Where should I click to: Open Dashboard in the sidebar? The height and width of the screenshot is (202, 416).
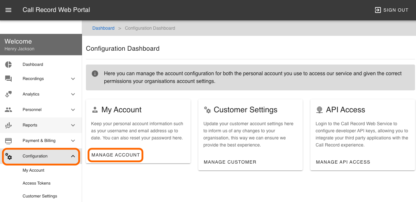tap(41, 65)
